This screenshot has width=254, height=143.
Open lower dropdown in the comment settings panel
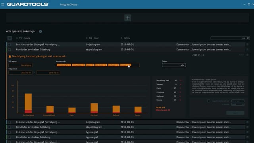pyautogui.click(x=238, y=104)
